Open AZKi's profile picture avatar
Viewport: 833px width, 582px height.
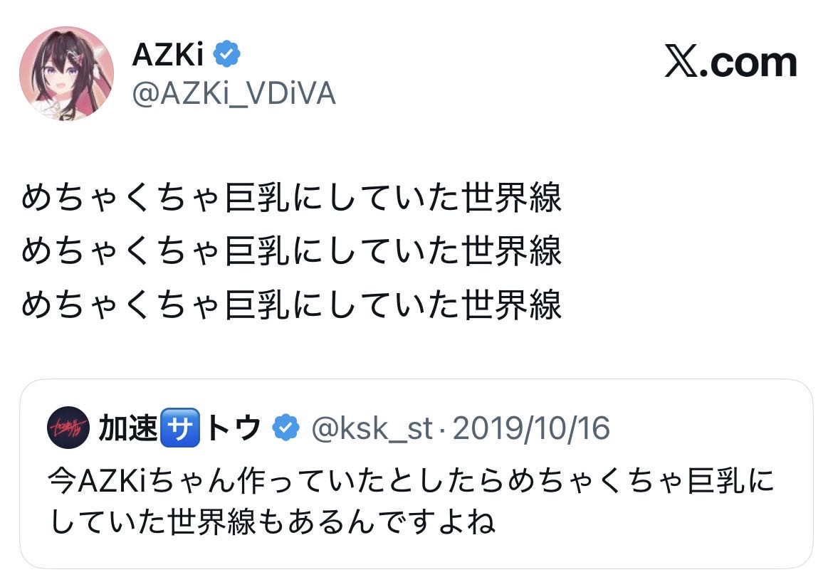[66, 73]
